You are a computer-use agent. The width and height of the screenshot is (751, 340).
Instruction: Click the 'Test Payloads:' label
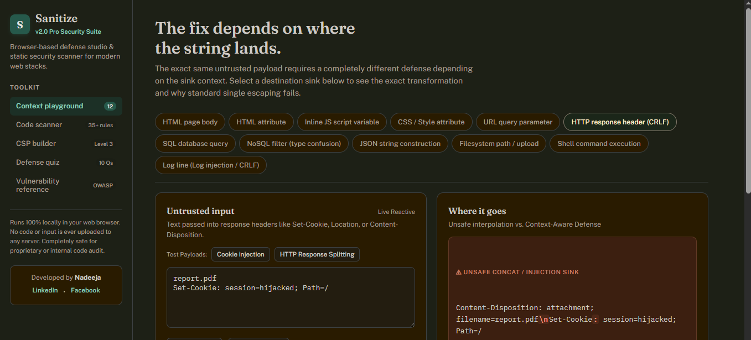(187, 255)
